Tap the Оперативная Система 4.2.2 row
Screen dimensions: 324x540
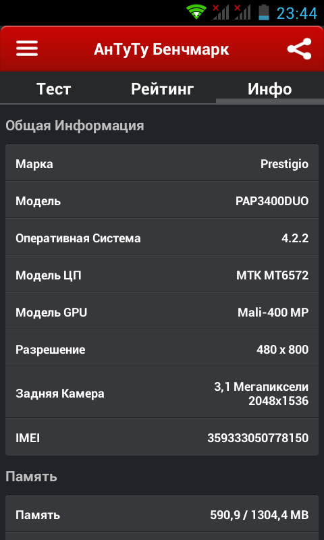[x=162, y=237]
